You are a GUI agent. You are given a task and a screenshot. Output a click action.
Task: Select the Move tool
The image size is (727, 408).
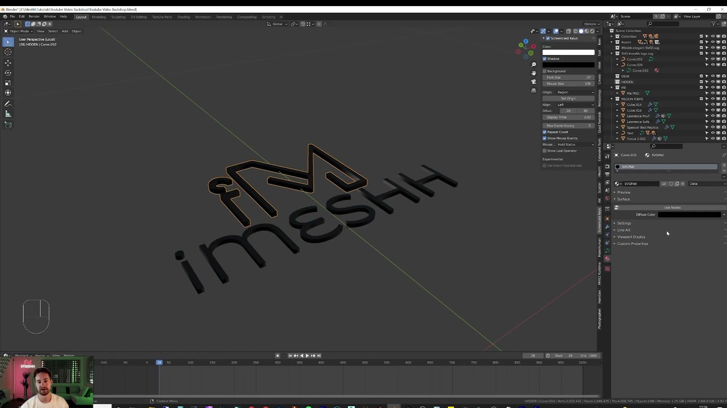[8, 63]
